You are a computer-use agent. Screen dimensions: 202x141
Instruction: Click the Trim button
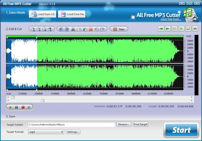[x=119, y=29]
